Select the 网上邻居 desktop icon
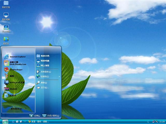The height and width of the screenshot is (124, 166). pos(6,28)
